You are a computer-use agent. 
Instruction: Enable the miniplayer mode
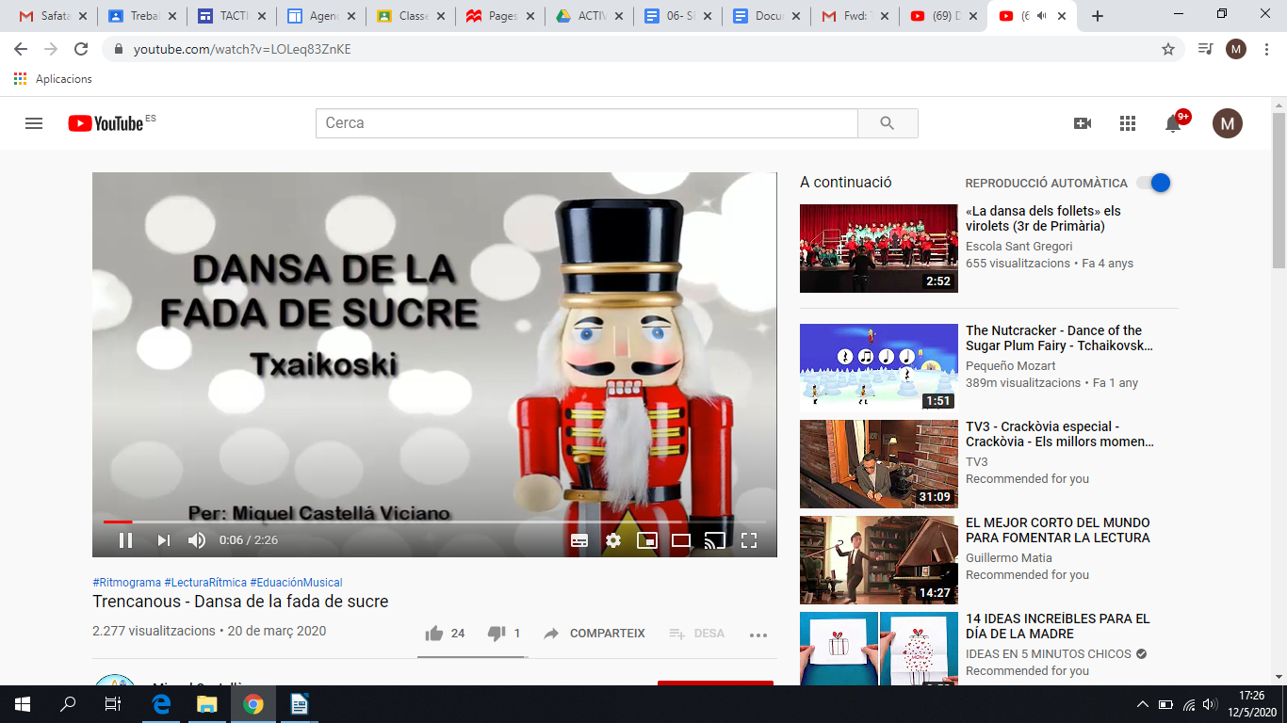pos(647,540)
